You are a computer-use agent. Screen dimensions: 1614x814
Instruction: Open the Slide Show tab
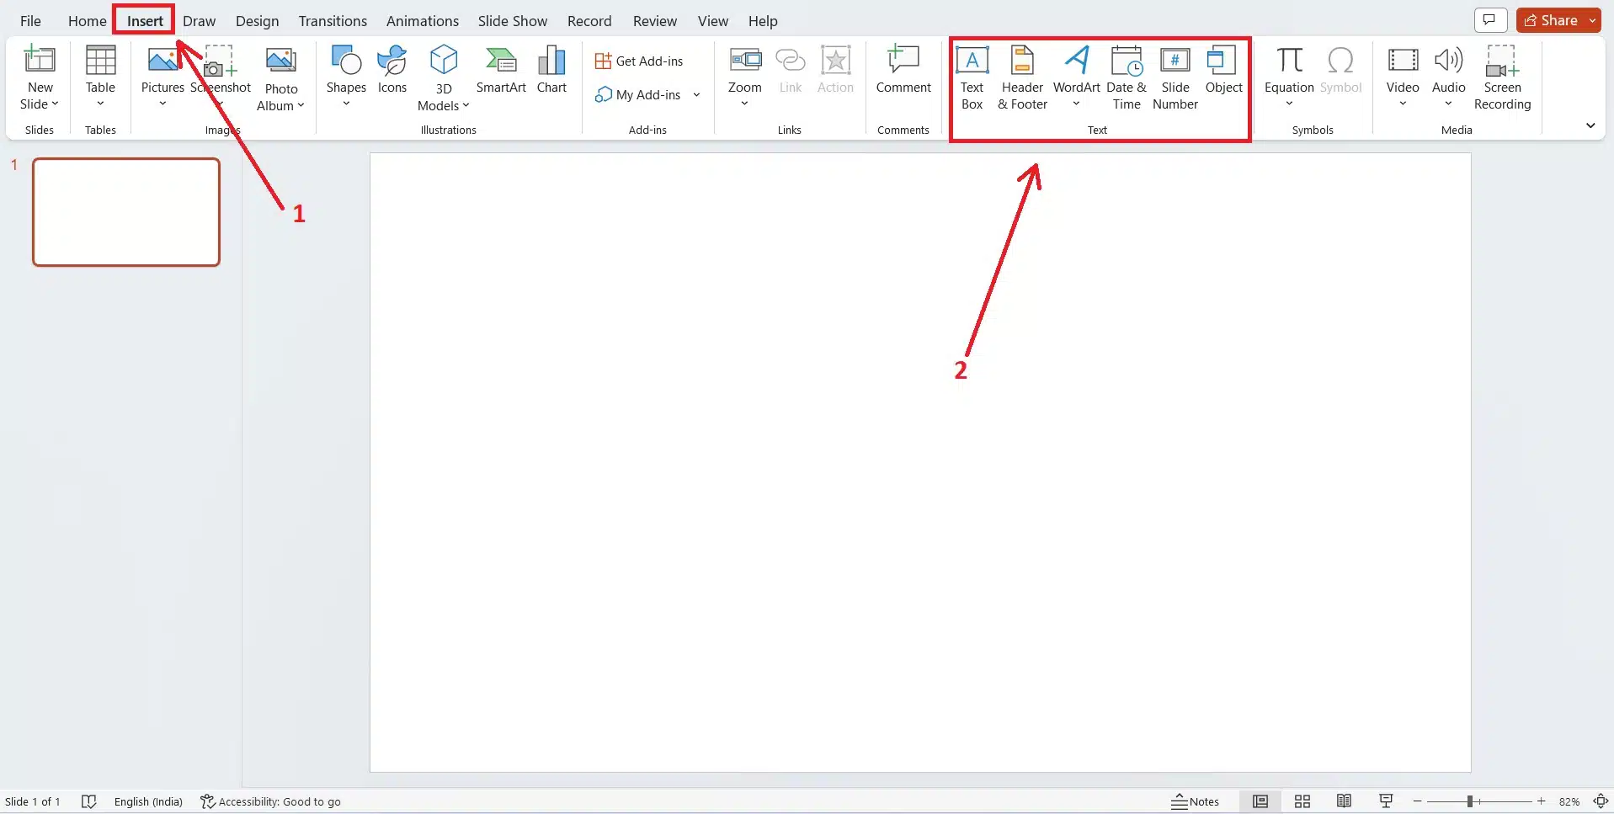pyautogui.click(x=512, y=20)
